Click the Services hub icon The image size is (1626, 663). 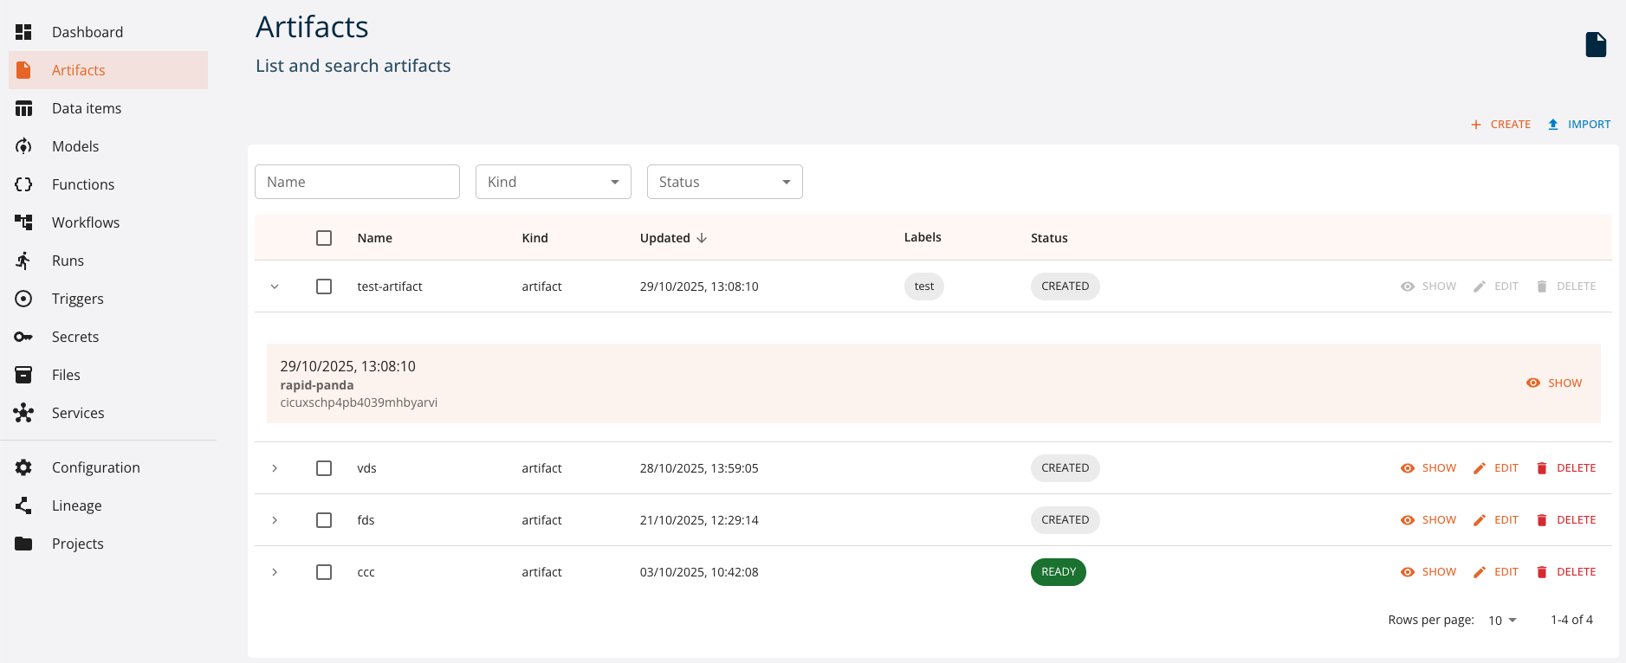tap(23, 413)
